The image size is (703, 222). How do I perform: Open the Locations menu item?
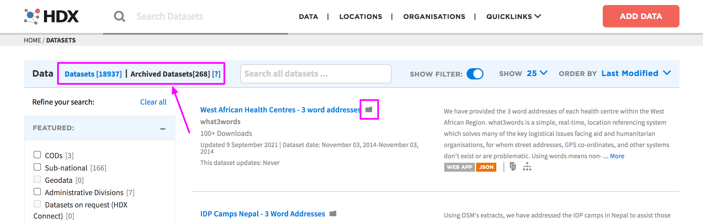(360, 16)
